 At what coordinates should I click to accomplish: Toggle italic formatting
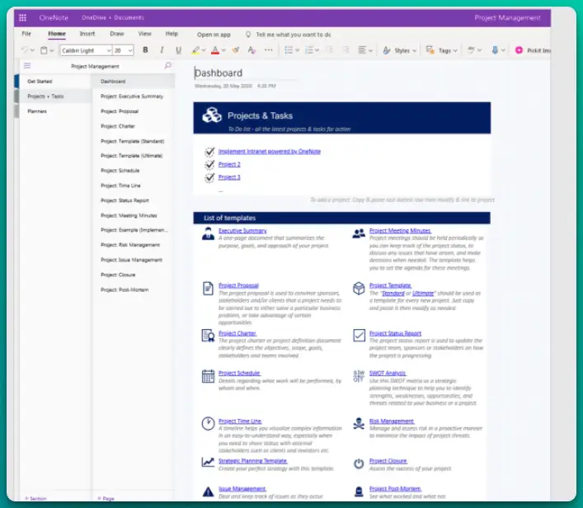click(162, 50)
